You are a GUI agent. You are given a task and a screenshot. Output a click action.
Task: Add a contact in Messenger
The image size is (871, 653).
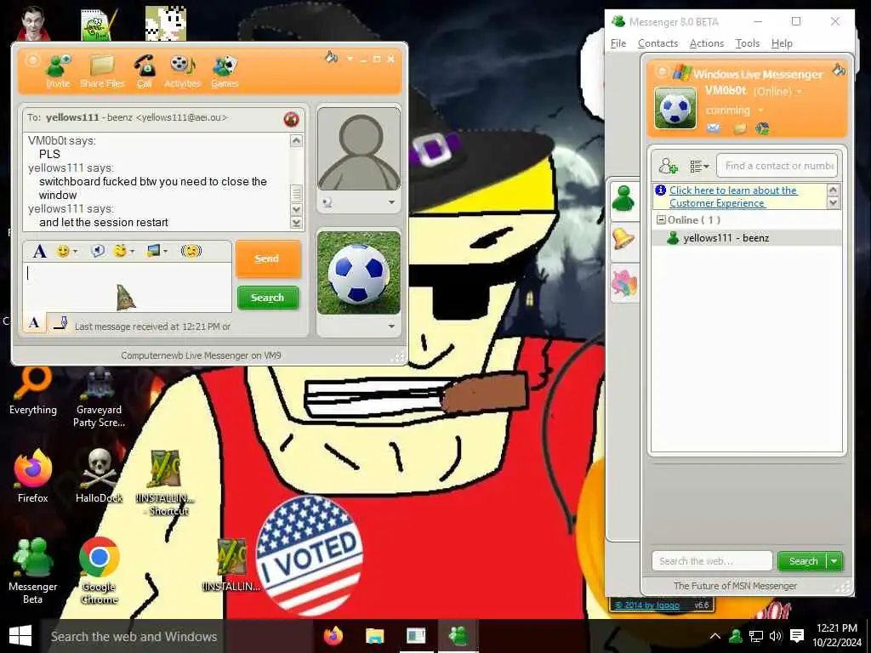pos(668,166)
